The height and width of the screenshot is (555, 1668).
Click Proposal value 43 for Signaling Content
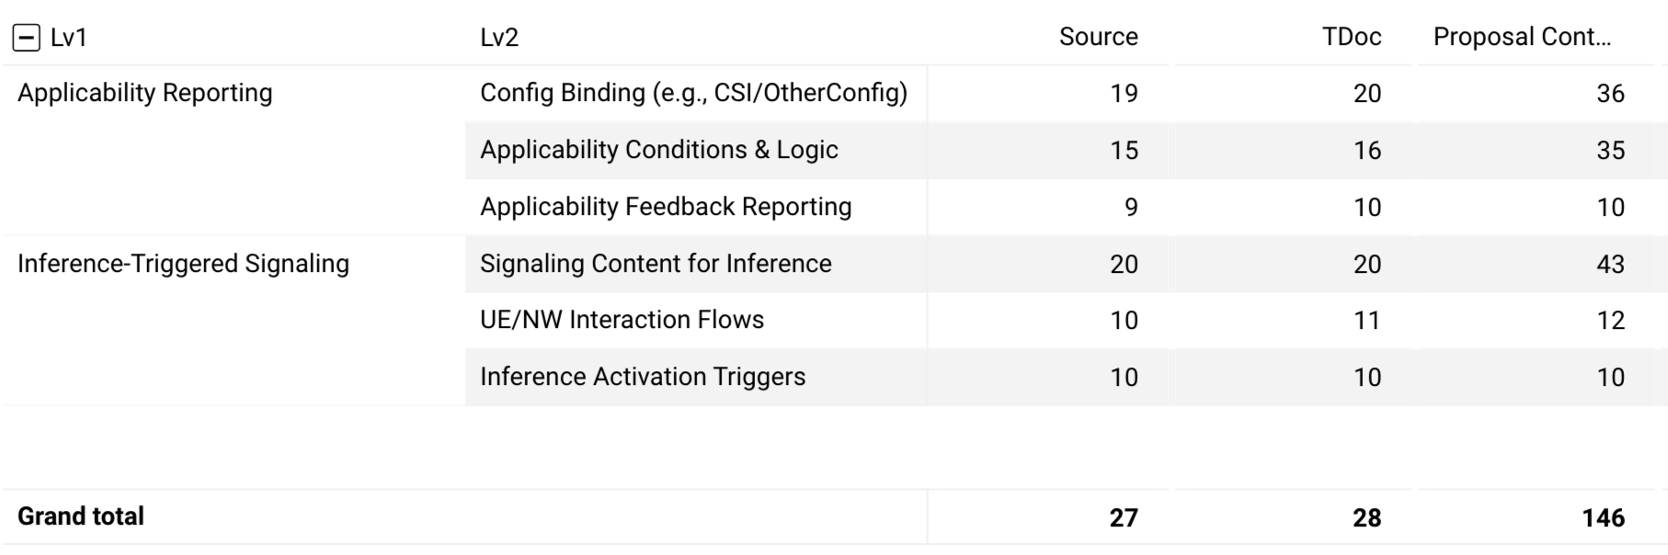coord(1610,265)
